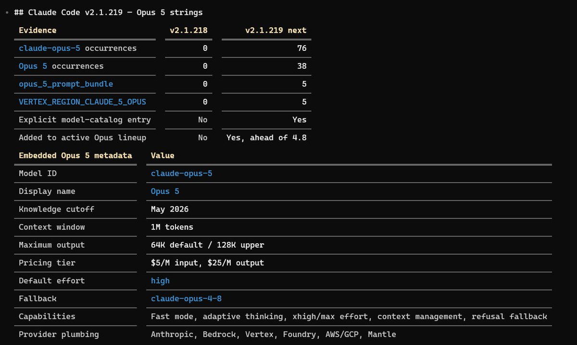Image resolution: width=577 pixels, height=345 pixels.
Task: Click the "Opus 5" Display name value
Action: click(x=165, y=191)
